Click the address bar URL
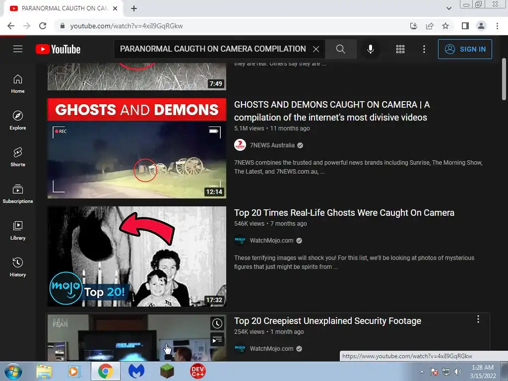508x381 pixels. pyautogui.click(x=127, y=26)
